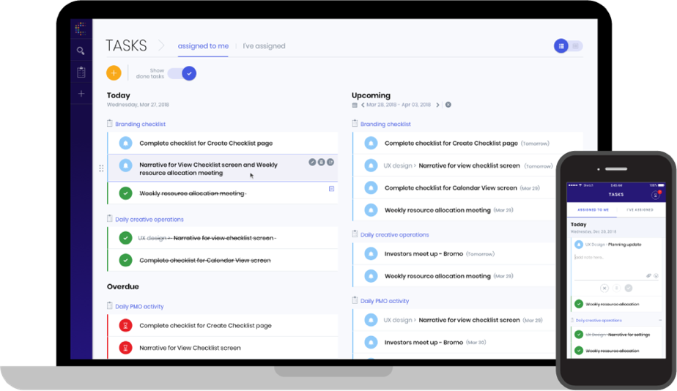Viewport: 677px width, 391px height.
Task: Click the TASKS page heading
Action: tap(126, 45)
